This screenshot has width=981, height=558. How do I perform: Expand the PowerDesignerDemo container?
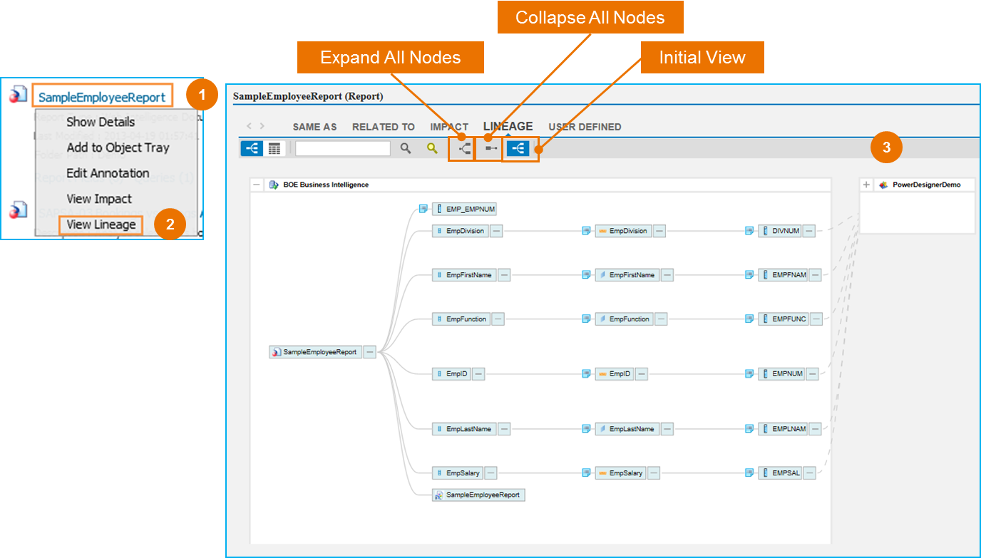(x=866, y=185)
